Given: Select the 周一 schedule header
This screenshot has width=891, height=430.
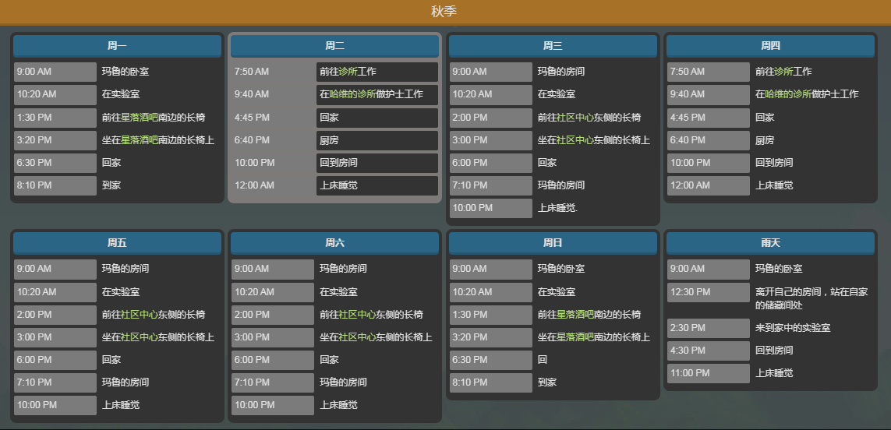Looking at the screenshot, I should [117, 46].
